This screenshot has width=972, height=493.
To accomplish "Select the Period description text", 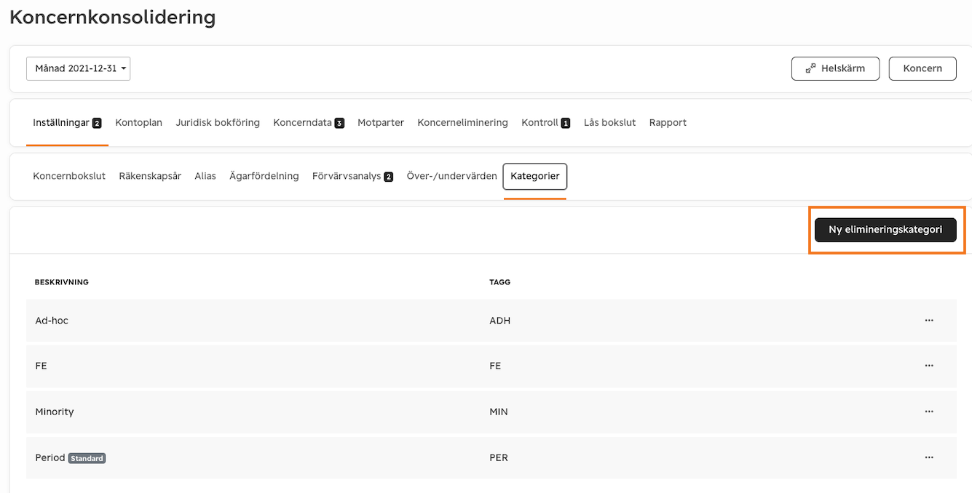I will coord(50,457).
